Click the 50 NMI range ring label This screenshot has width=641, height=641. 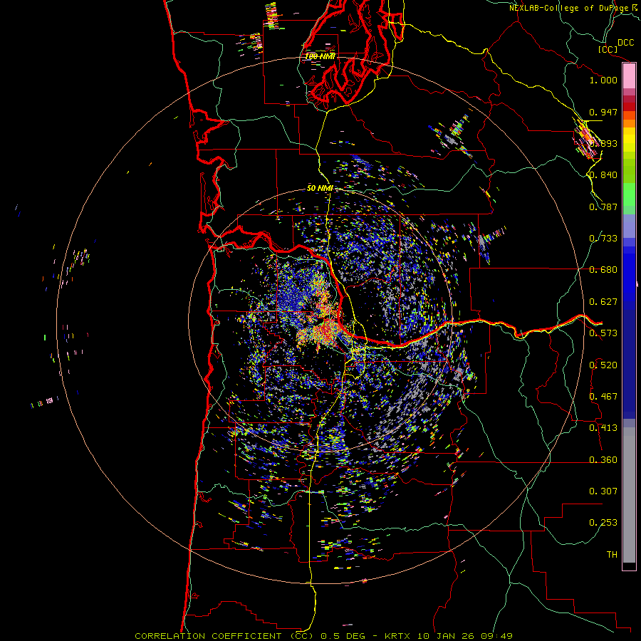(x=320, y=189)
